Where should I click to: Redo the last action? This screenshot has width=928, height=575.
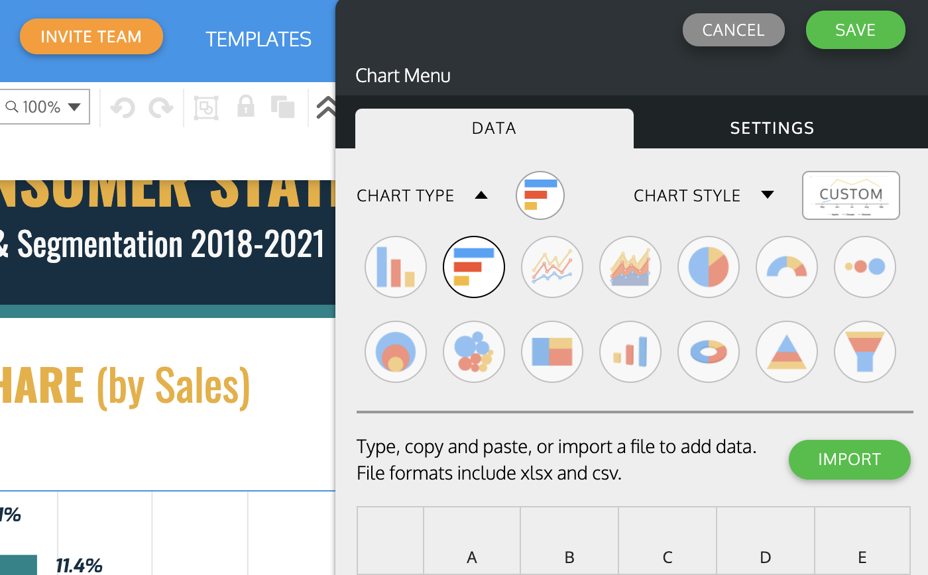coord(160,107)
